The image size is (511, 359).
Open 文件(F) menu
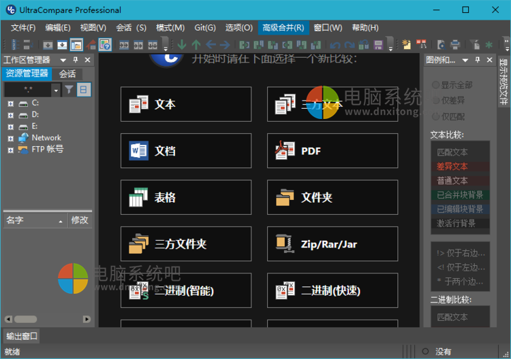point(22,28)
